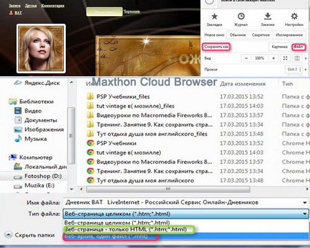
Task: Expand the Прокси submenu arrow
Action: [306, 69]
